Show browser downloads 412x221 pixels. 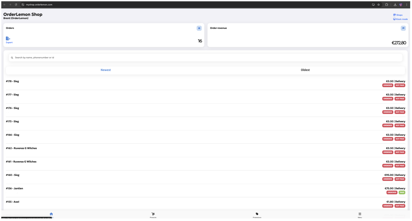coord(395,5)
